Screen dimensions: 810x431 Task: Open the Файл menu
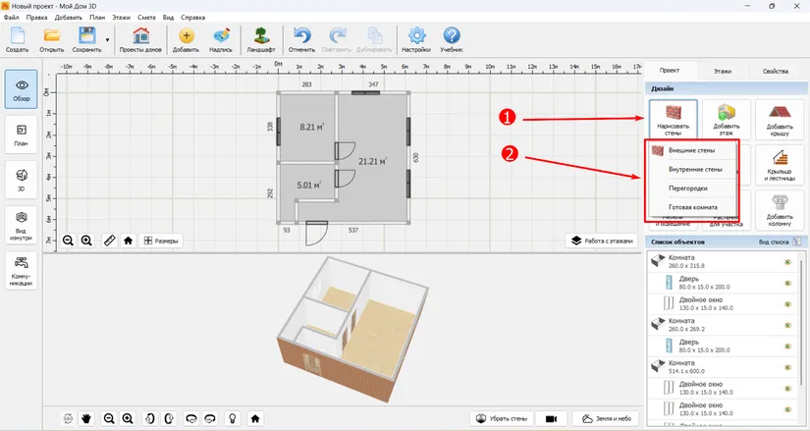coord(12,17)
